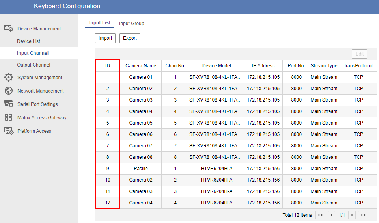Select the Camera 07 name cell
The image size is (379, 223).
pyautogui.click(x=141, y=146)
